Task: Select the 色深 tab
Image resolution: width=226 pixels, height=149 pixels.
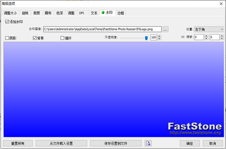Action: (60, 13)
